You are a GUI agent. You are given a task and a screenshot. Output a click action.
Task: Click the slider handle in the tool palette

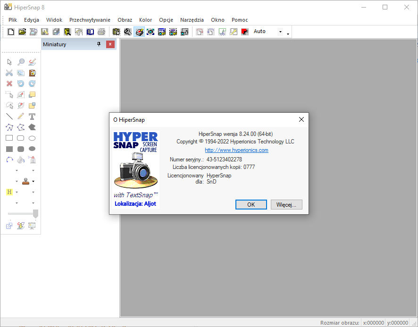pyautogui.click(x=35, y=214)
